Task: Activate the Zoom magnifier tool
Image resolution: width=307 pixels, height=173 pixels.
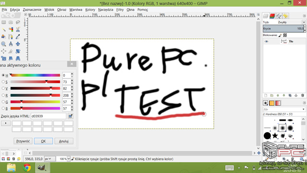Action: click(3, 44)
